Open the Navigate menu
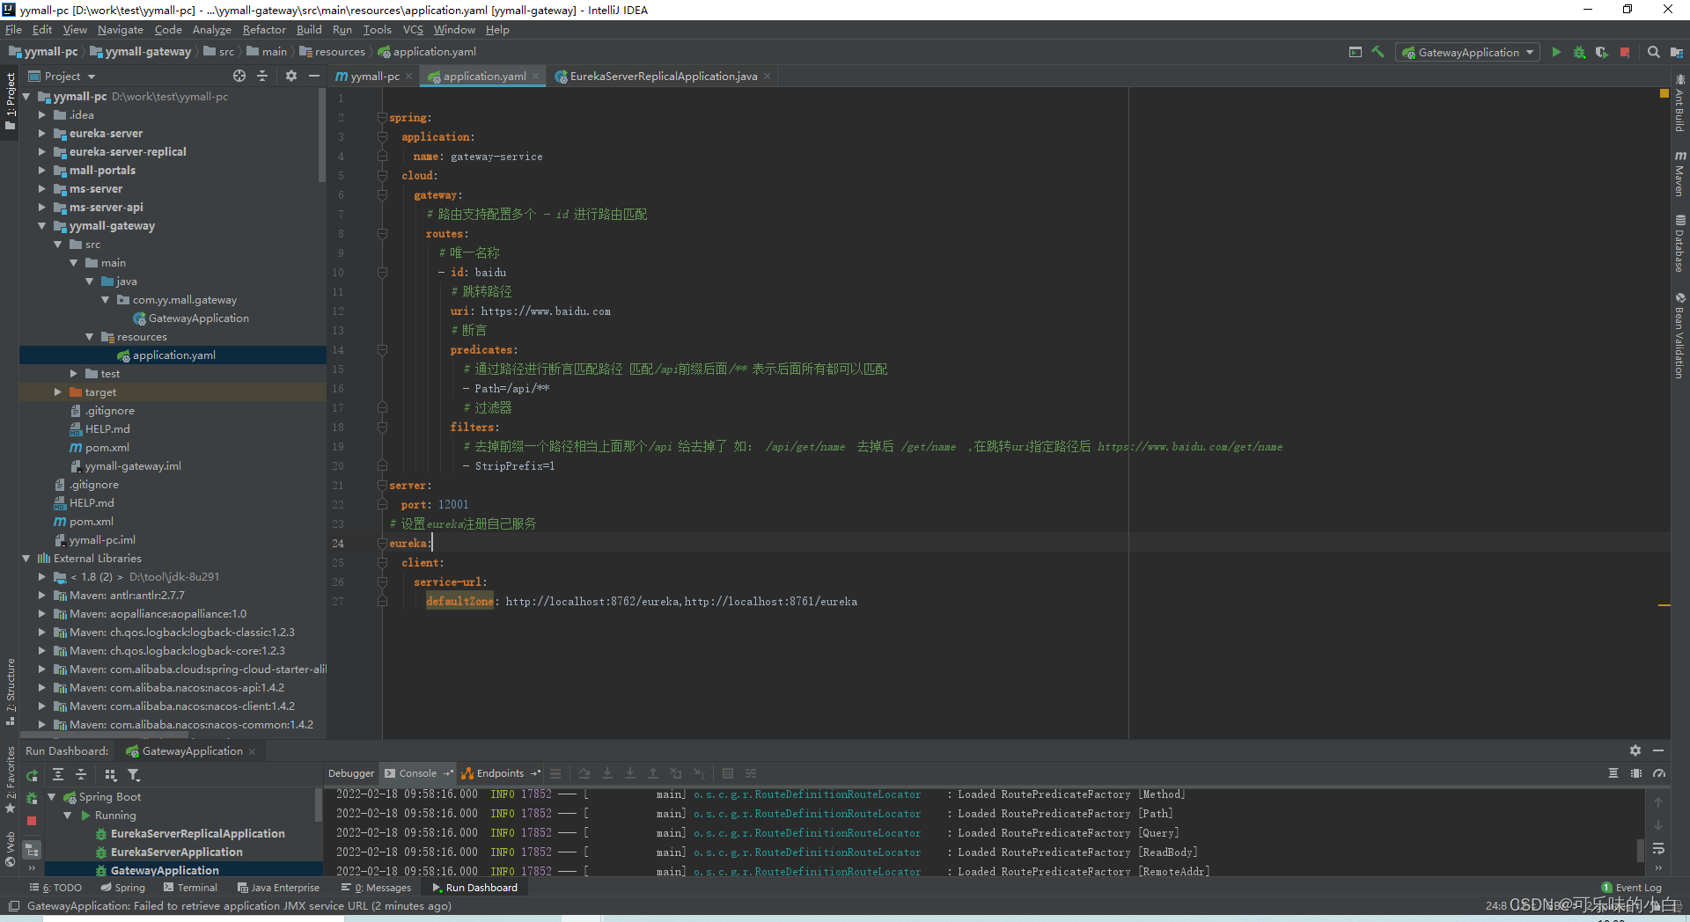The width and height of the screenshot is (1690, 922). tap(121, 30)
